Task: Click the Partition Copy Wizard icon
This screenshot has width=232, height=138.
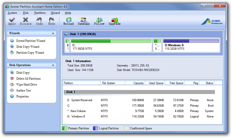Action: coord(12,52)
